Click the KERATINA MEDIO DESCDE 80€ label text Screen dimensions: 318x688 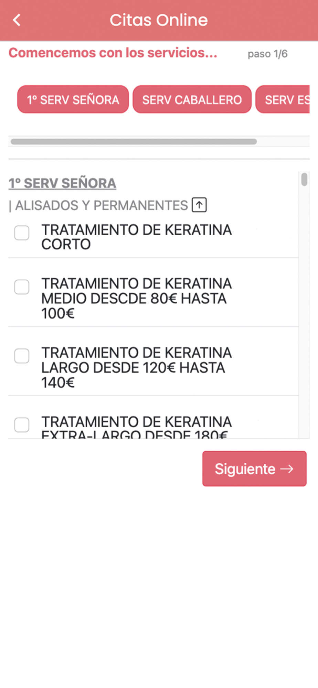pos(137,298)
